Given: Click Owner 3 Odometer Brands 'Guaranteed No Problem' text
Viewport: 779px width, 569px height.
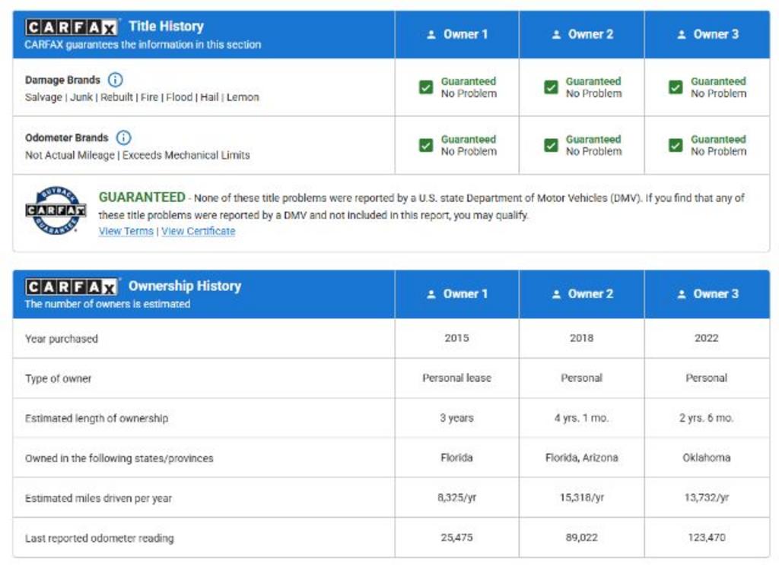Looking at the screenshot, I should [718, 145].
